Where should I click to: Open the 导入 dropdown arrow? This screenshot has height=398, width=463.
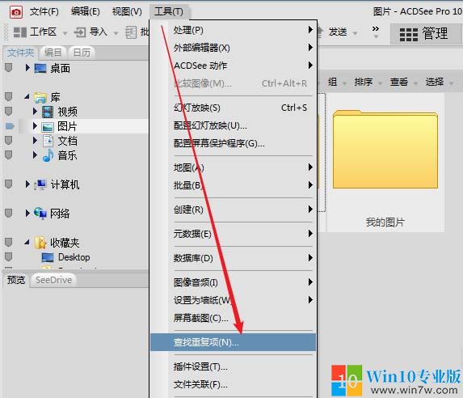[116, 33]
